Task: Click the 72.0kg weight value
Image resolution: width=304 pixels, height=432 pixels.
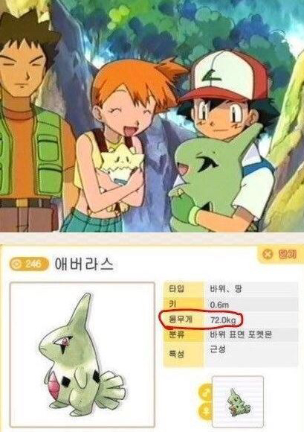Action: tap(223, 320)
